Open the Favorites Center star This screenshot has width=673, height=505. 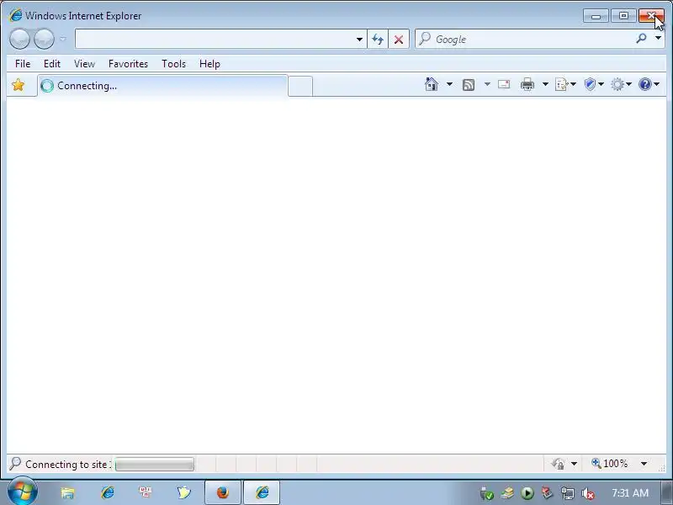(19, 85)
